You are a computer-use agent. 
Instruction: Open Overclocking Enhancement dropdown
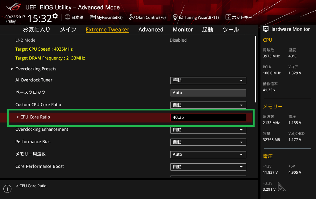click(208, 130)
